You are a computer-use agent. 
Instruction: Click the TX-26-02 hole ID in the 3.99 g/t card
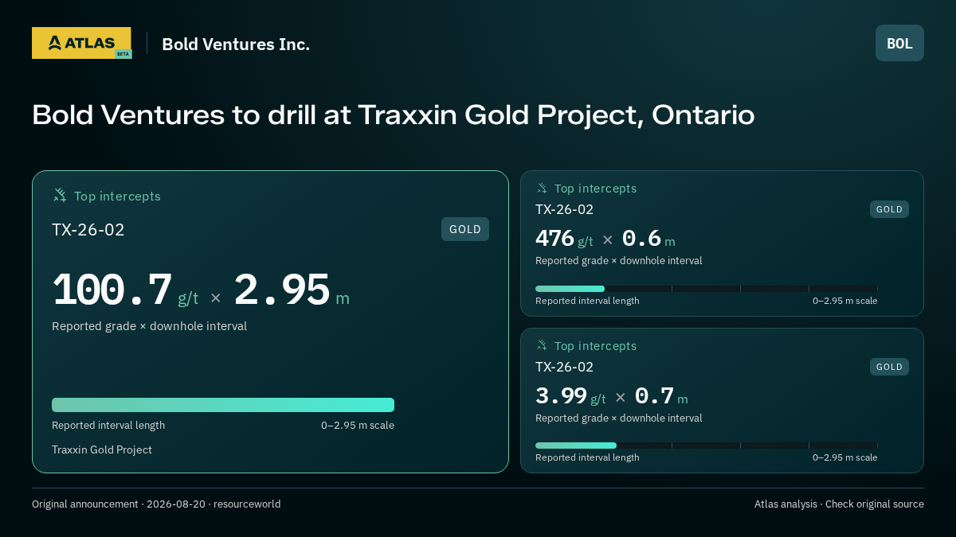click(x=564, y=367)
